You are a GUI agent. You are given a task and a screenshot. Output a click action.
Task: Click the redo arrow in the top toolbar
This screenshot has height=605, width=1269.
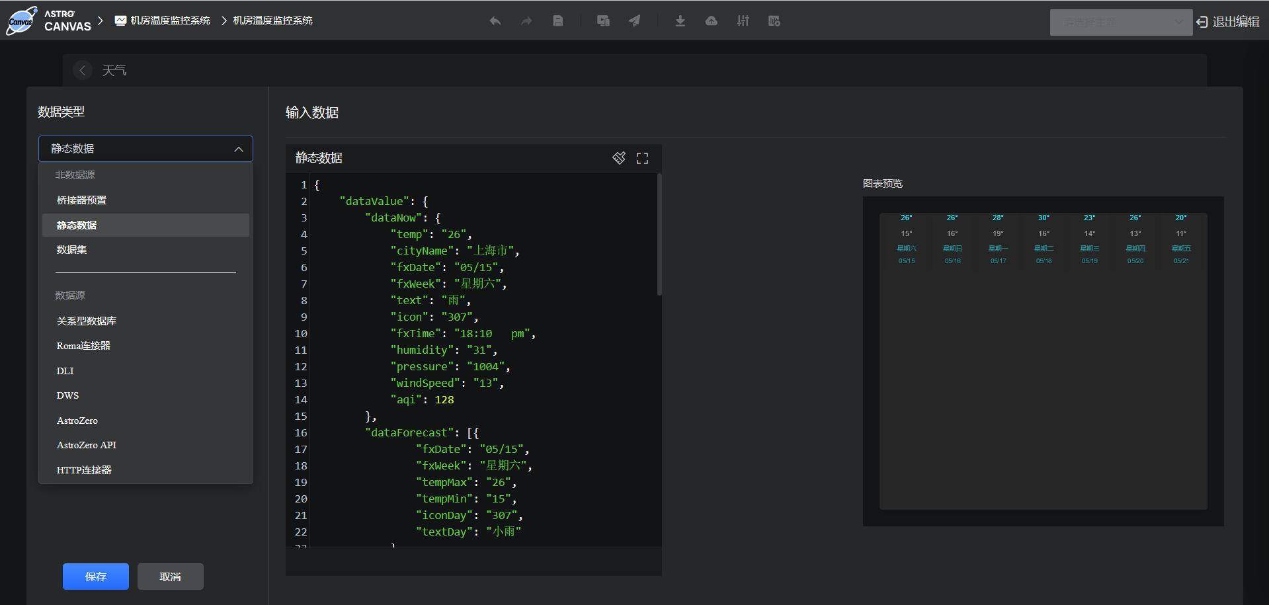click(526, 21)
